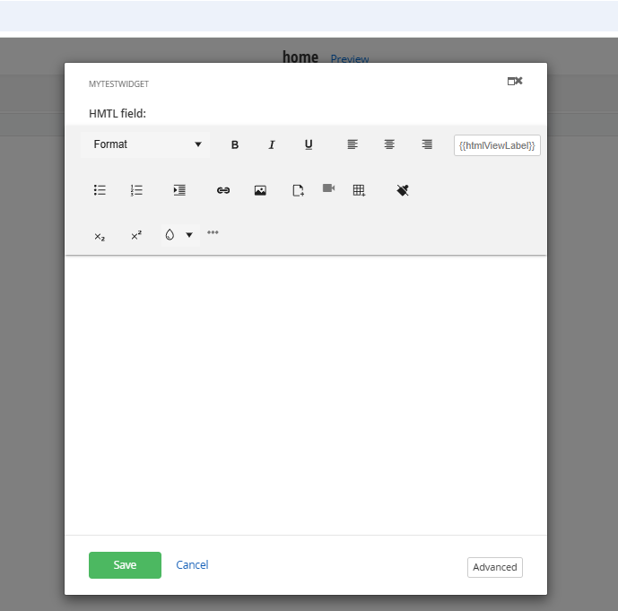618x611 pixels.
Task: Toggle underline formatting
Action: 309,144
